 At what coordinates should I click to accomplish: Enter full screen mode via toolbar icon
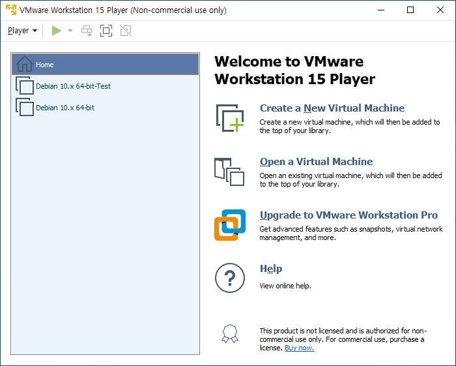click(x=106, y=31)
